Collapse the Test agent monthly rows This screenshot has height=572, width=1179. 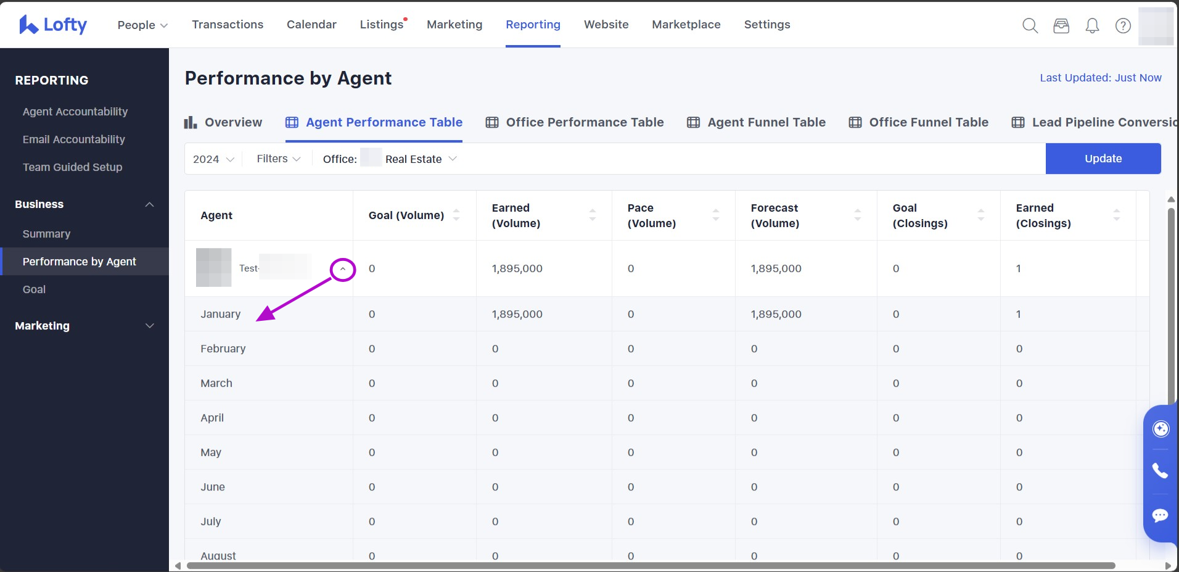343,269
